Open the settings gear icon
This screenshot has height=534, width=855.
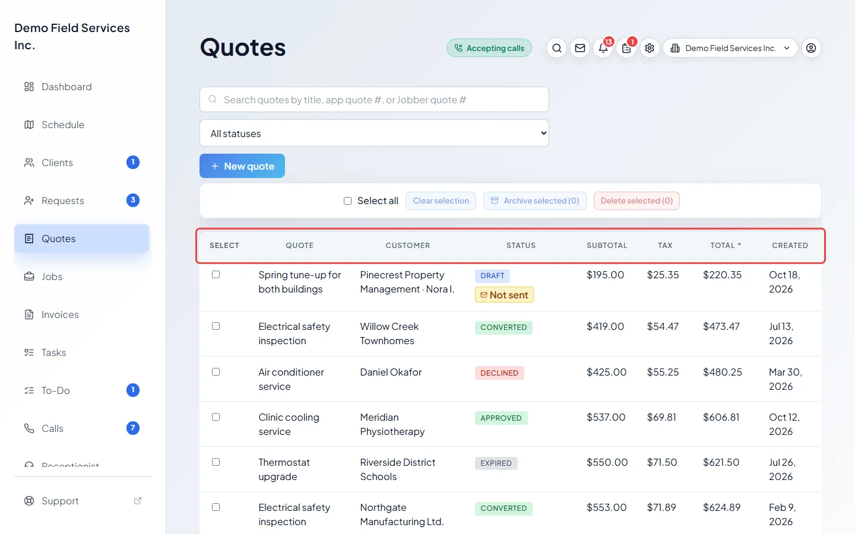(650, 48)
